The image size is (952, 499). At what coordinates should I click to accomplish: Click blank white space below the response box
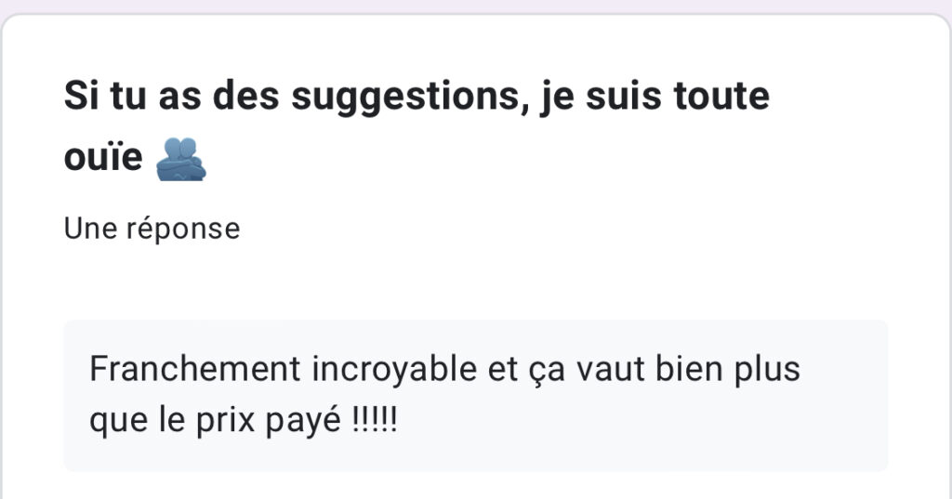[x=476, y=485]
